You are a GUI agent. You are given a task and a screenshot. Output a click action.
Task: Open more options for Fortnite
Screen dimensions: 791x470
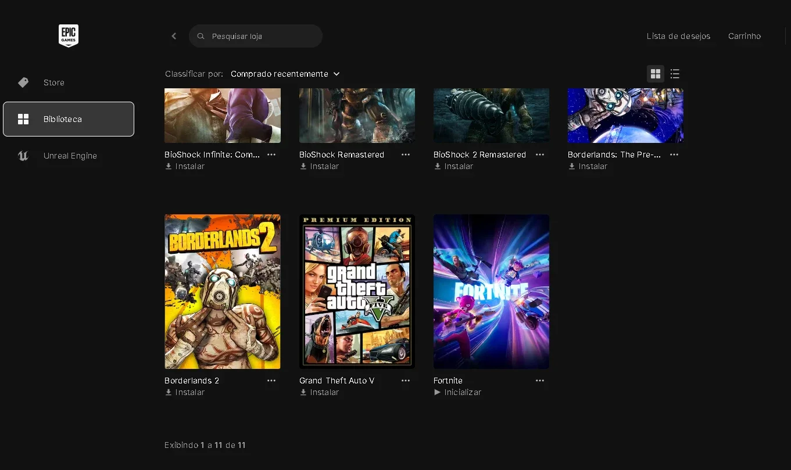pyautogui.click(x=540, y=381)
